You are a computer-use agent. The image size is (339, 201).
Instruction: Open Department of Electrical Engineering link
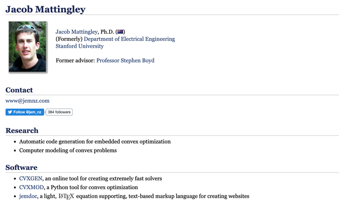129,39
